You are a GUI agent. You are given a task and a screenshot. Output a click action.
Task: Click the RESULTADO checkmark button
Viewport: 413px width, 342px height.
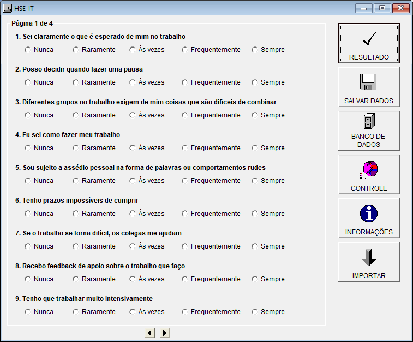(x=369, y=43)
